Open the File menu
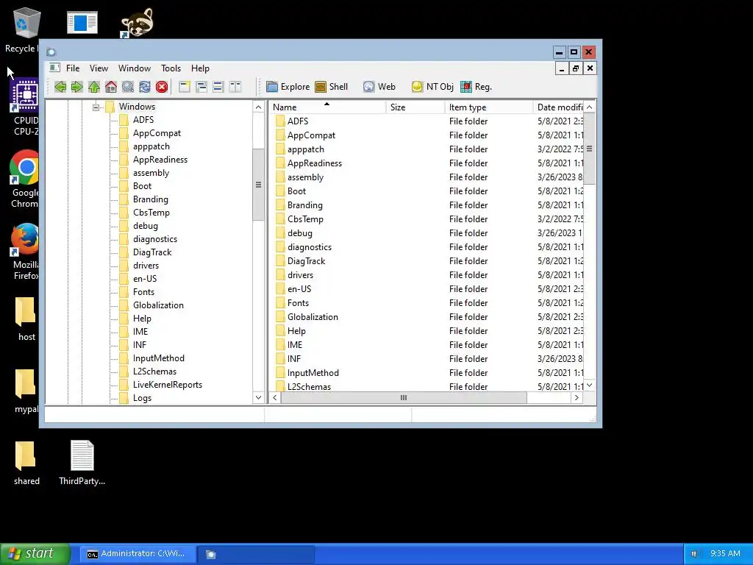 coord(73,68)
